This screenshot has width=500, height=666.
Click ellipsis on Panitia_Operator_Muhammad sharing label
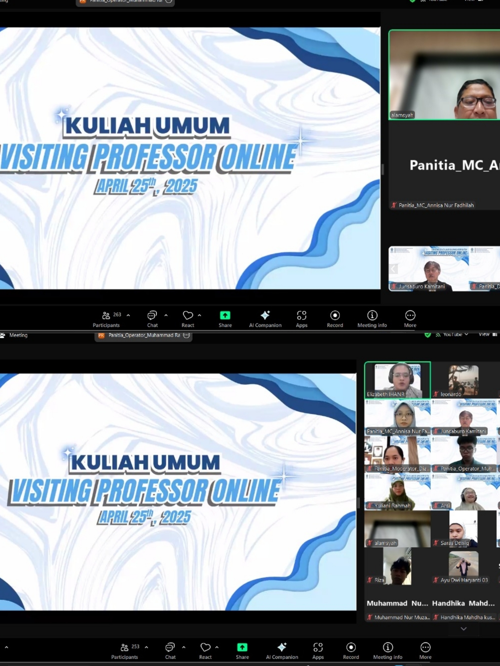pyautogui.click(x=187, y=335)
